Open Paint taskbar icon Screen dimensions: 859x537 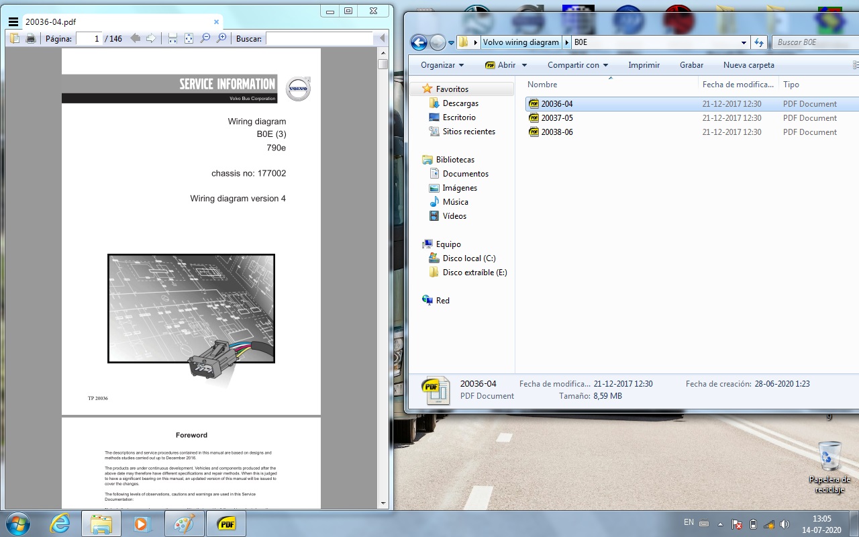coord(183,524)
